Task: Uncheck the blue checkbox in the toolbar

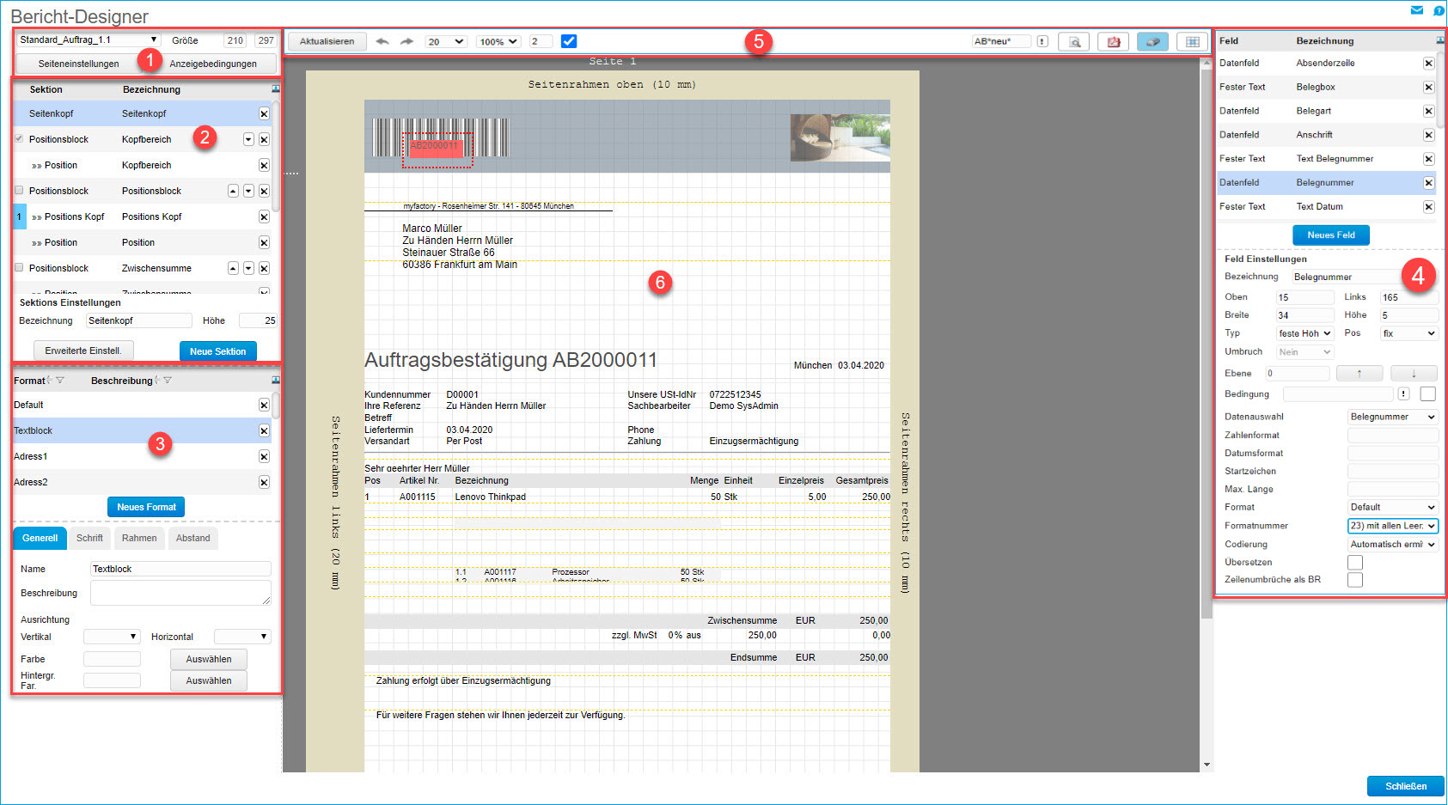Action: point(568,41)
